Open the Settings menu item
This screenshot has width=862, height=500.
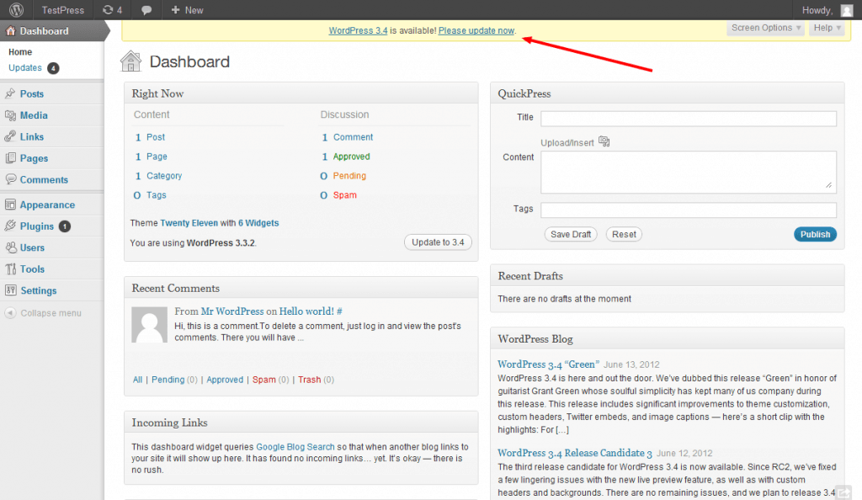(39, 290)
